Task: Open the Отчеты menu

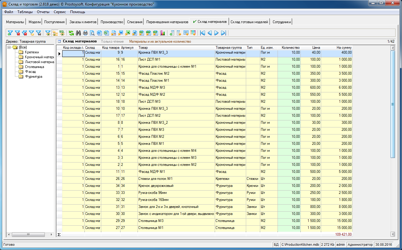Action: click(43, 12)
